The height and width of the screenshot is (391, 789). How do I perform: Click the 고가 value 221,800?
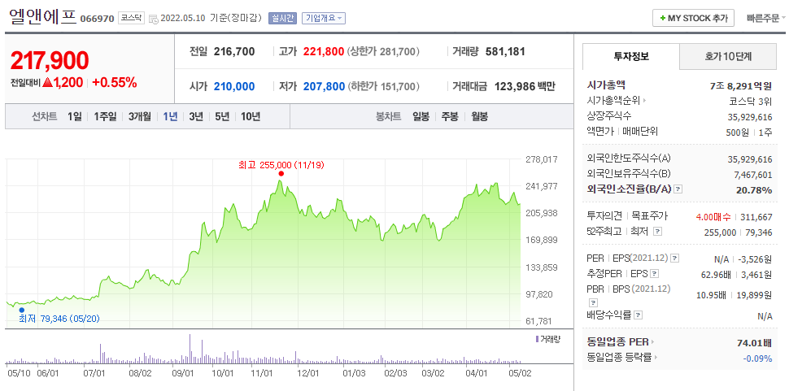point(324,51)
